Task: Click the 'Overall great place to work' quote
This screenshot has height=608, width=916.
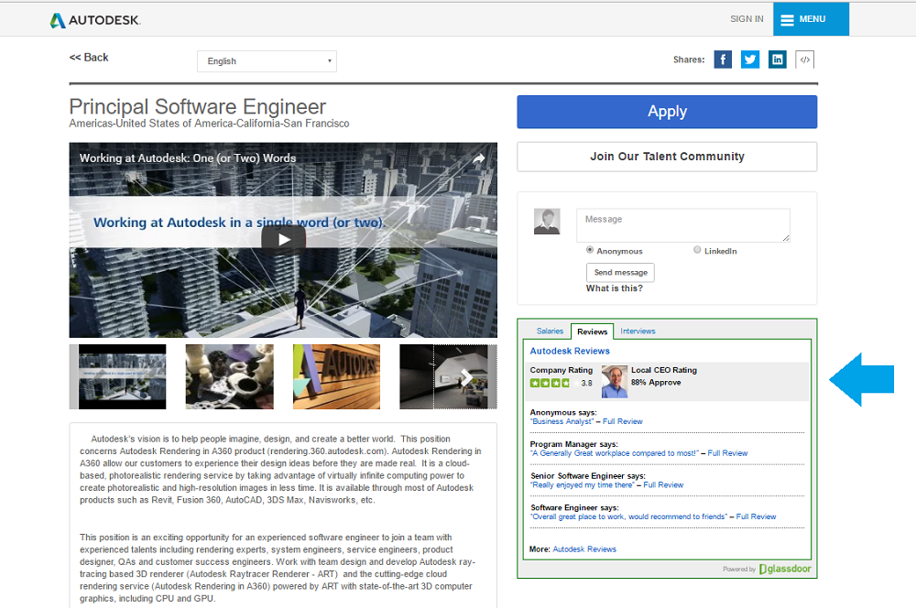Action: click(x=628, y=516)
